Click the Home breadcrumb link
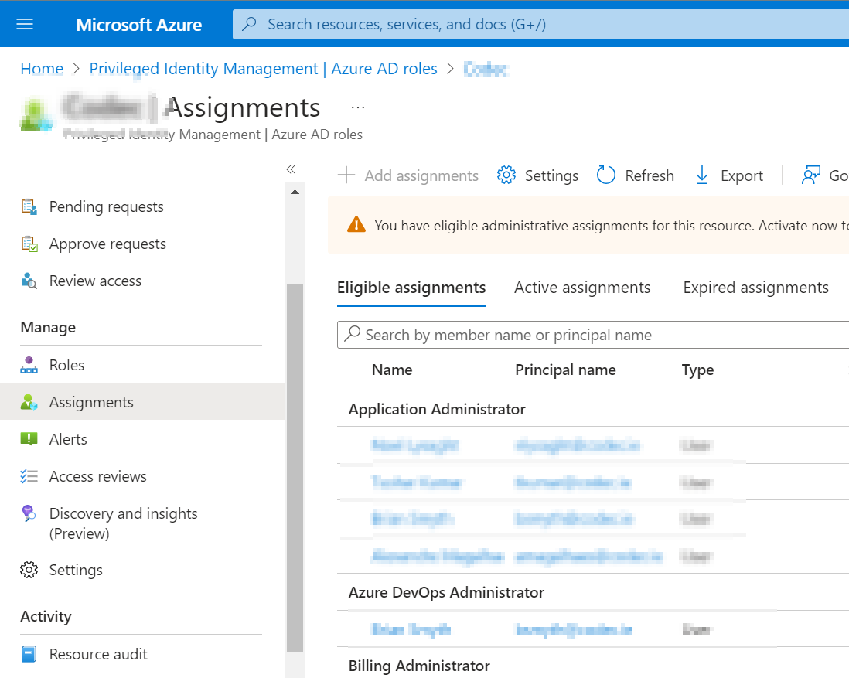The image size is (849, 678). click(42, 69)
